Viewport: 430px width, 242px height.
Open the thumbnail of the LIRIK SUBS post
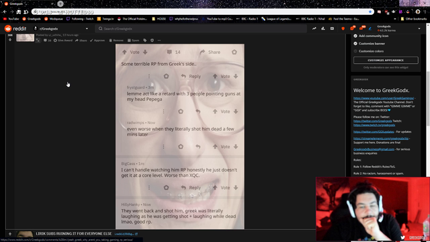(x=26, y=234)
